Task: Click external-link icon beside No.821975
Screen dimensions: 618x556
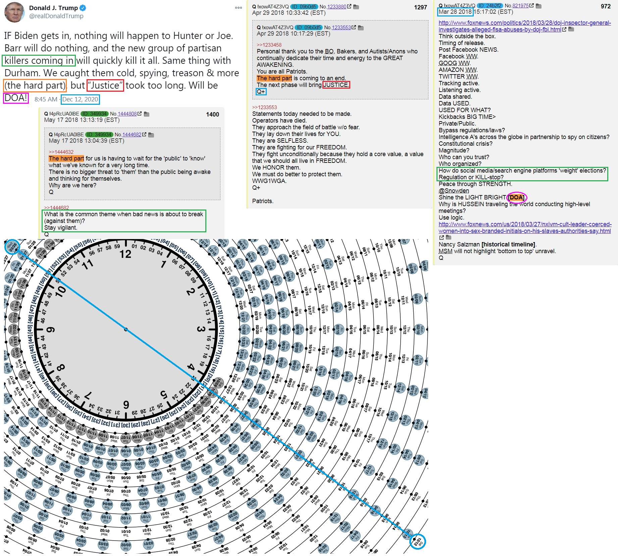Action: 532,6
